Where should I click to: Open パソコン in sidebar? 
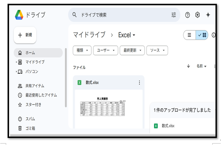32,71
